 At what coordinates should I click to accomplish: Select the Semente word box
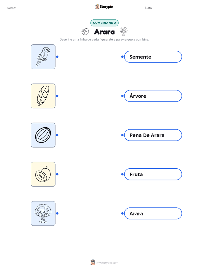point(153,57)
